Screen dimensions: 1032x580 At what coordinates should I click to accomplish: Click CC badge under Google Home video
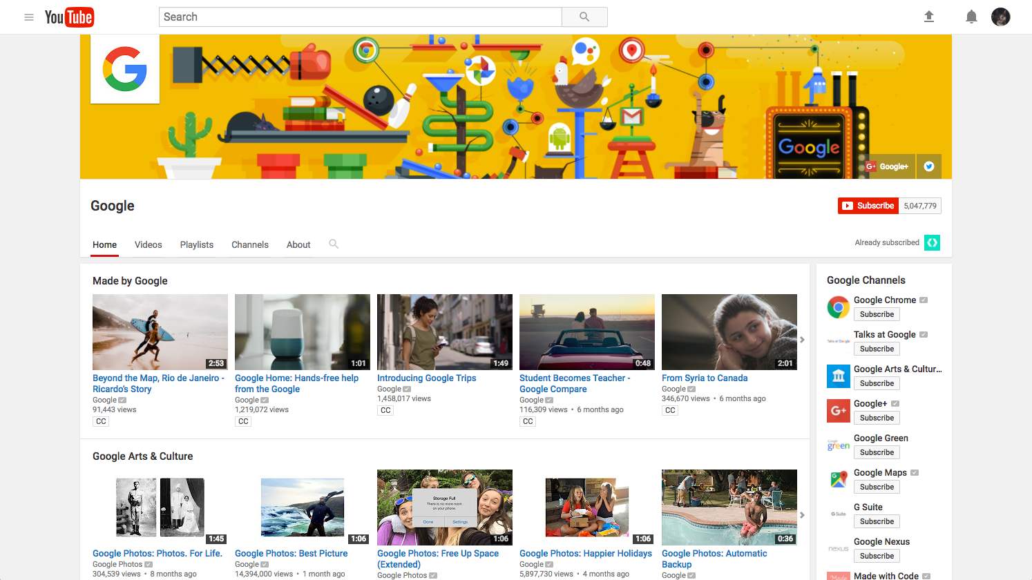243,421
